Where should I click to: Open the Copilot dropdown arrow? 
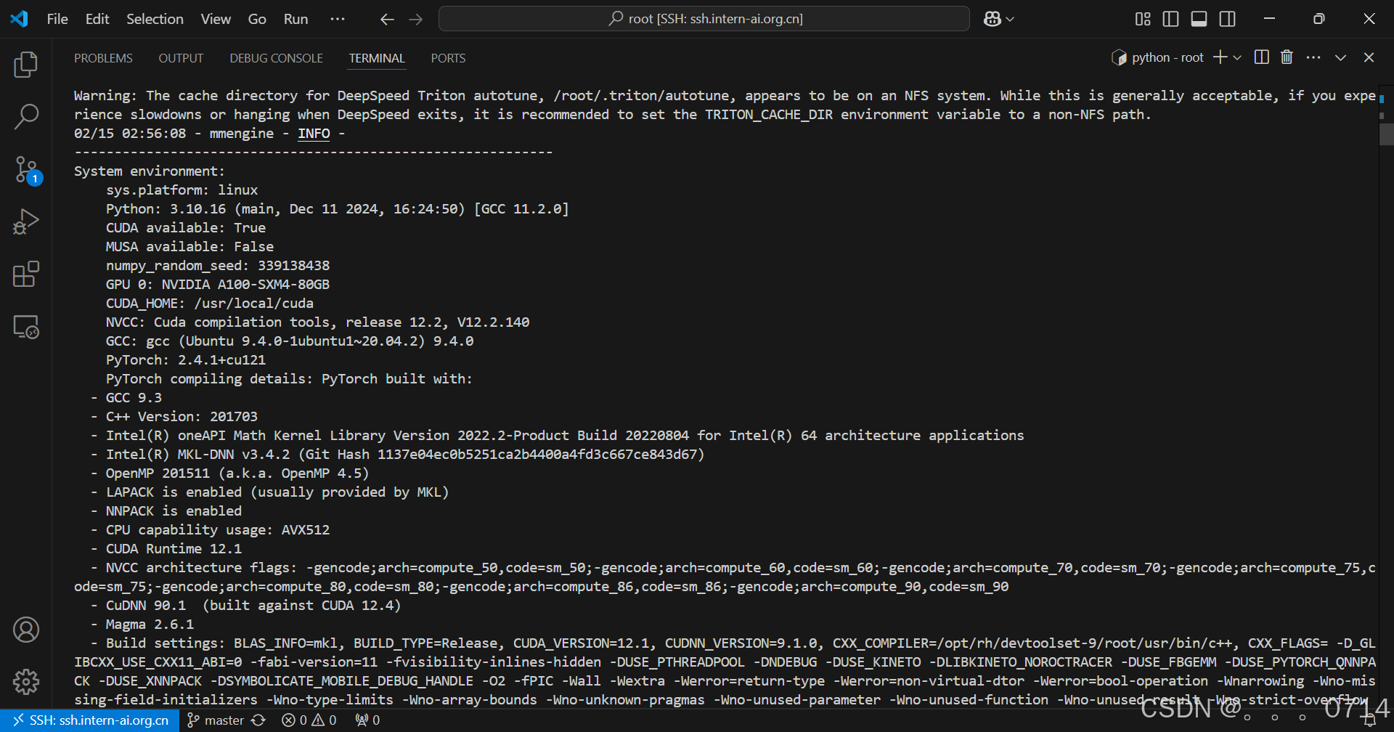click(1010, 20)
